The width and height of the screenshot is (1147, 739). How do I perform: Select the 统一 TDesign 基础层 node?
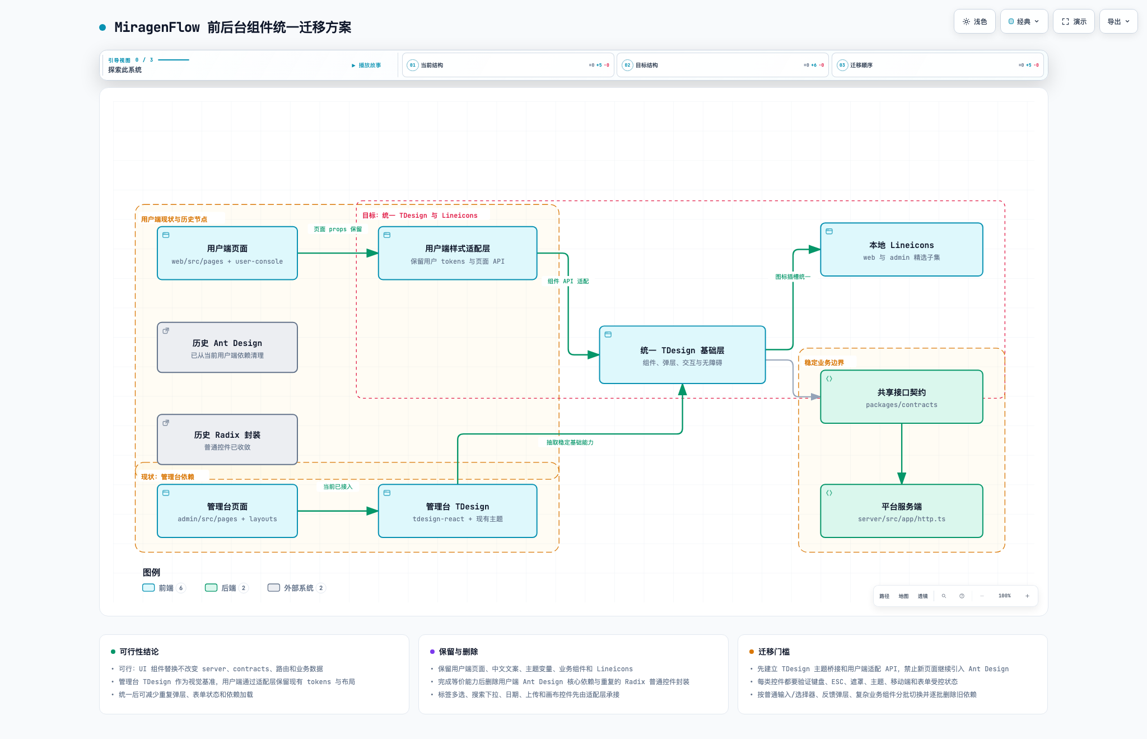pyautogui.click(x=682, y=355)
